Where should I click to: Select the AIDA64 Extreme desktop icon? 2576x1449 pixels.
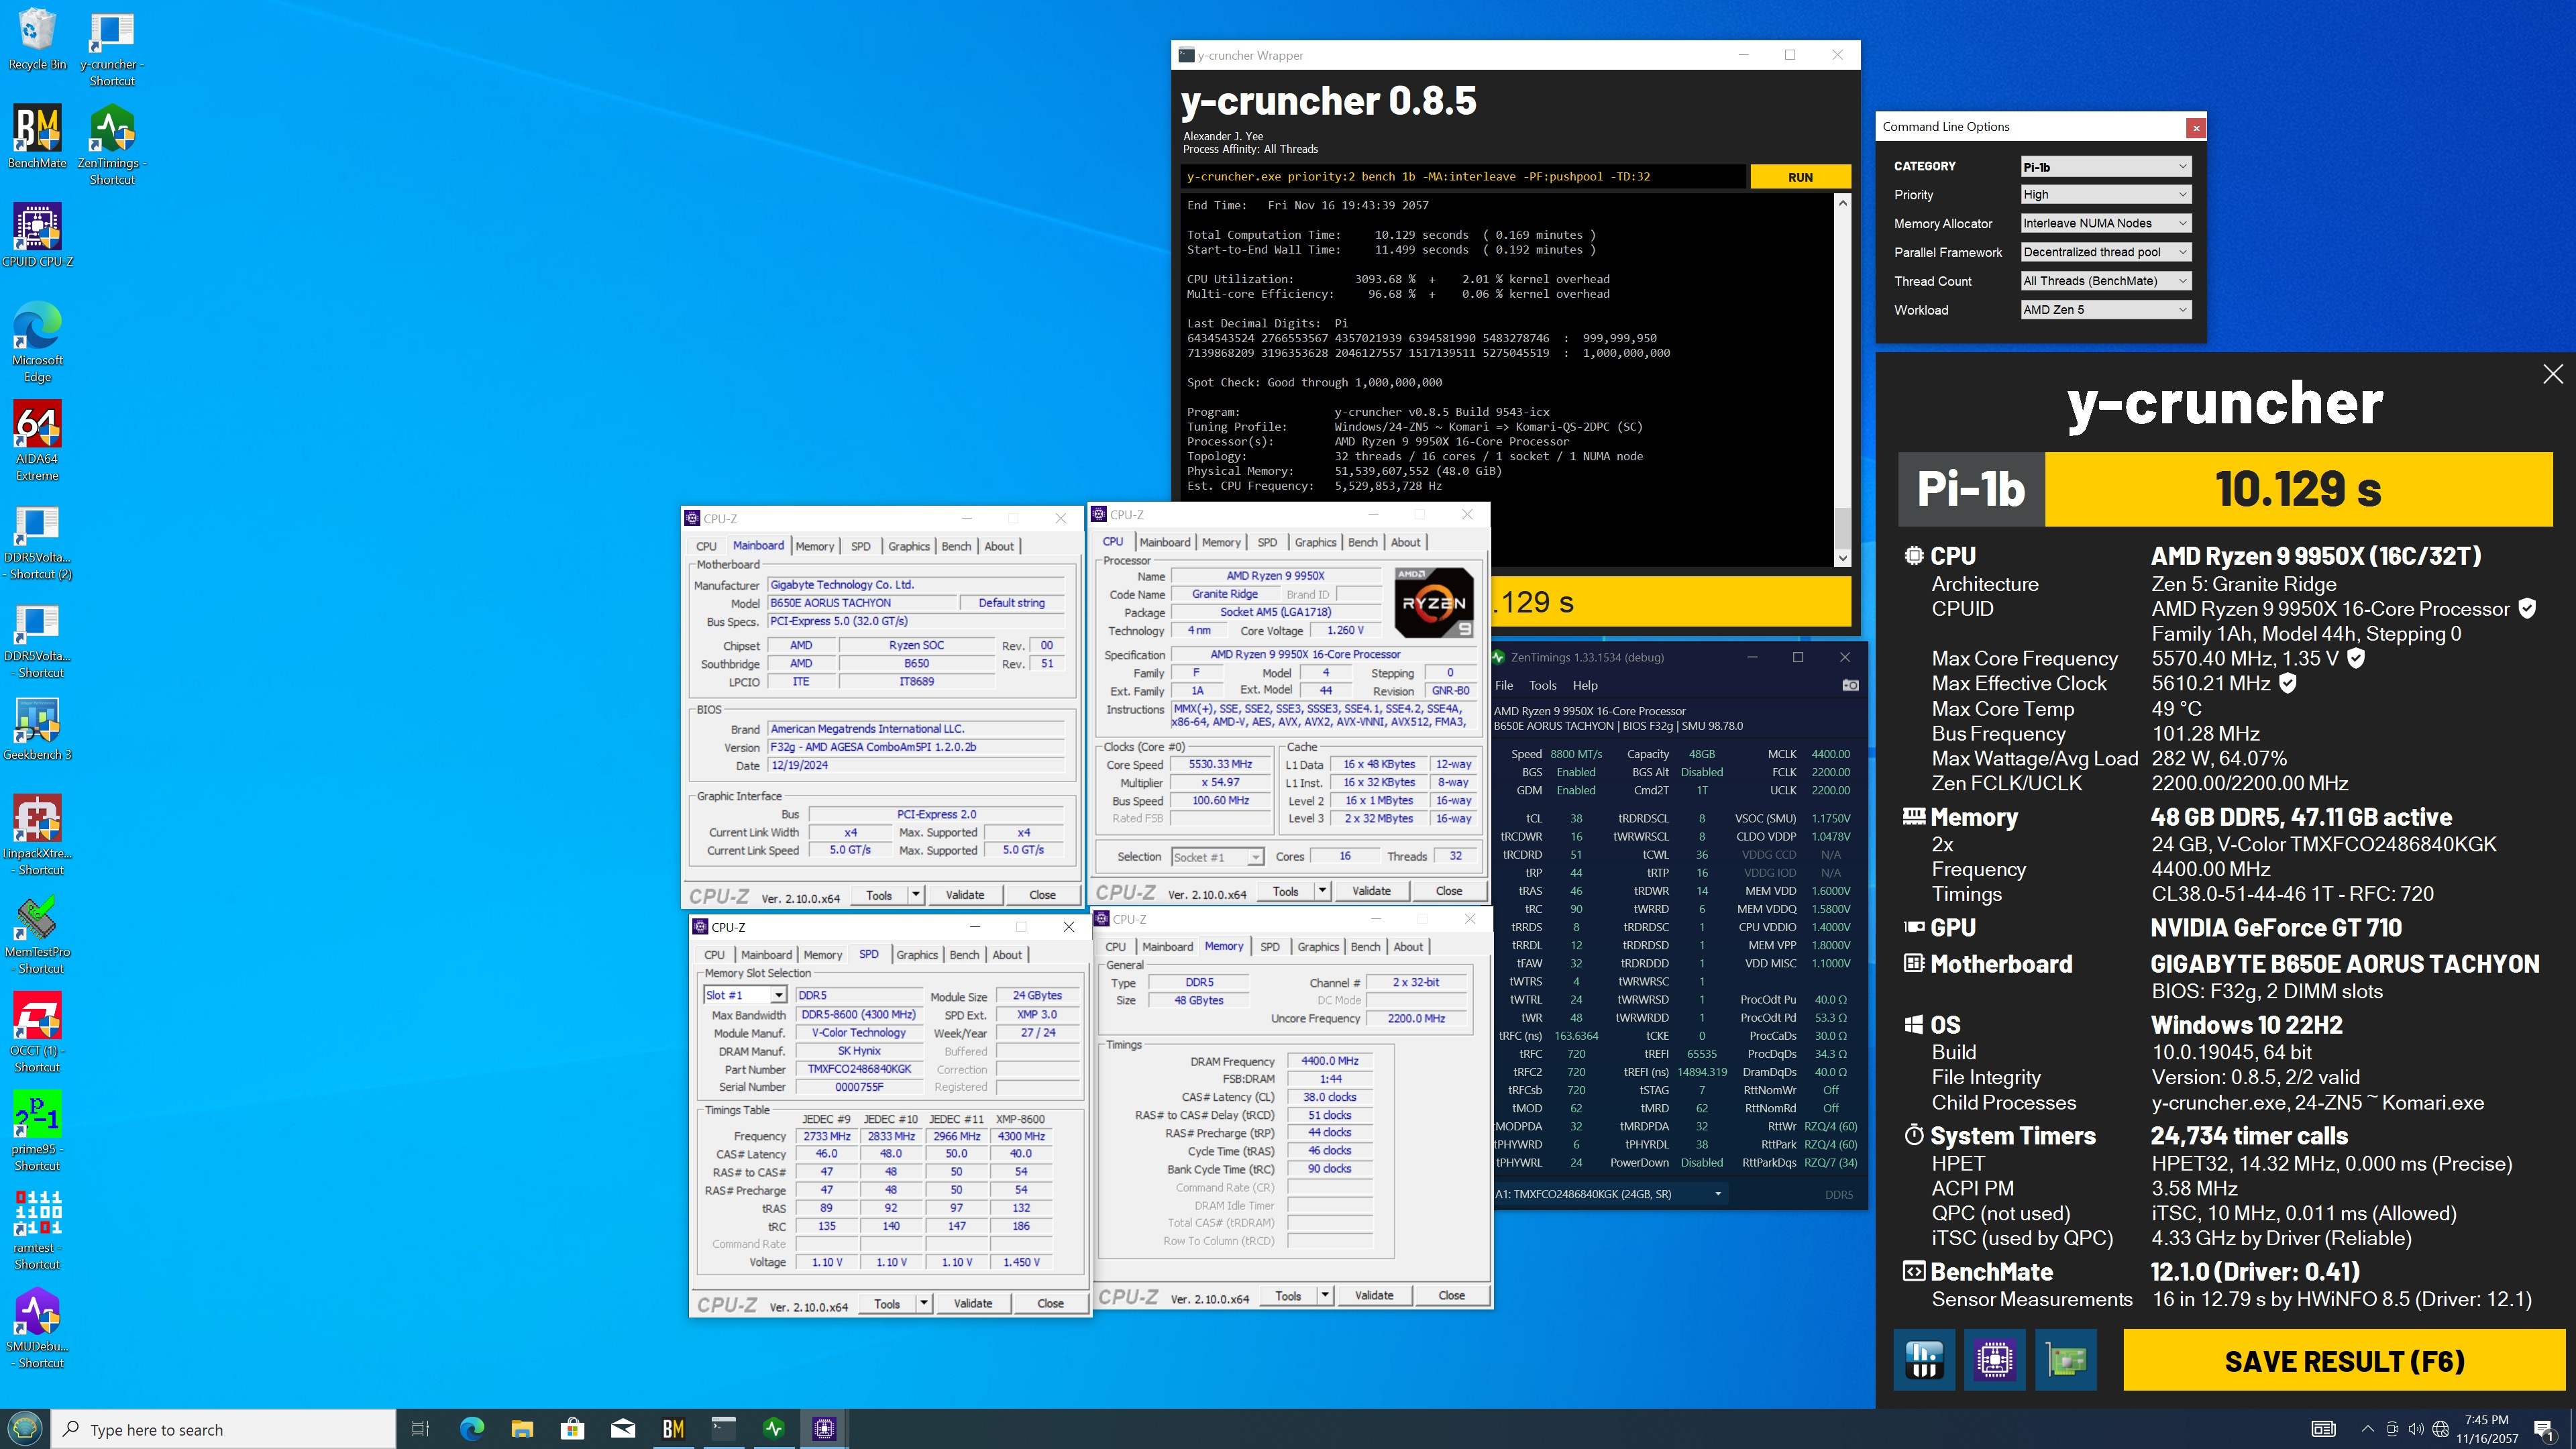37,441
